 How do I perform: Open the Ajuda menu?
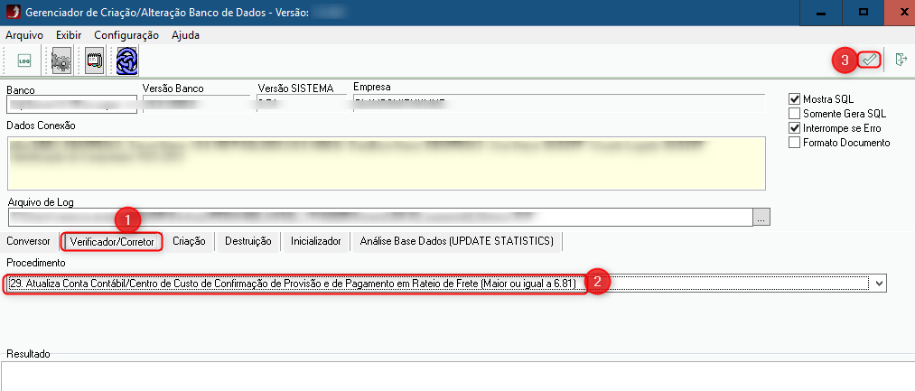point(184,35)
